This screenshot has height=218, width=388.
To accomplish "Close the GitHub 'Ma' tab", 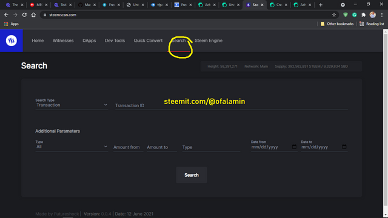I will [95, 5].
